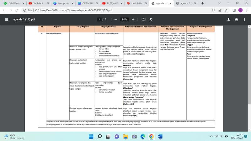The height and width of the screenshot is (141, 251).
Task: Print the PDF document
Action: tap(237, 19)
